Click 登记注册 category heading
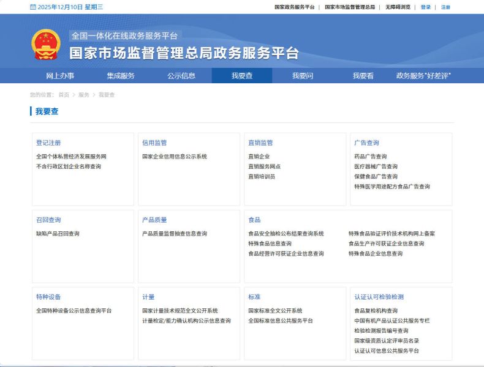 coord(48,143)
